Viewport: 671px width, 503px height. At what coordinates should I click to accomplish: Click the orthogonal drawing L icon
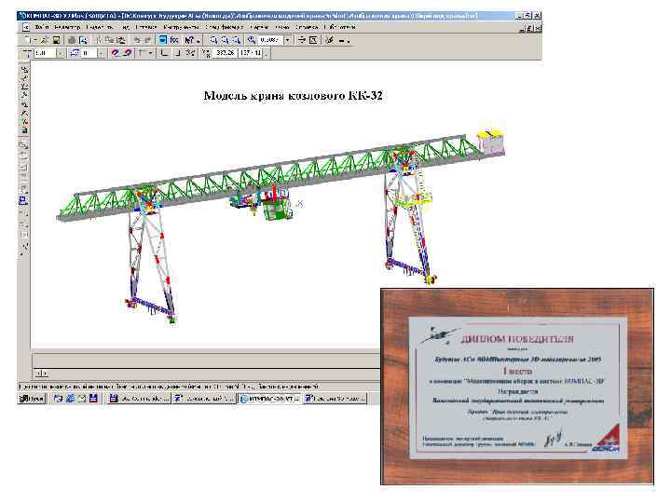[163, 53]
